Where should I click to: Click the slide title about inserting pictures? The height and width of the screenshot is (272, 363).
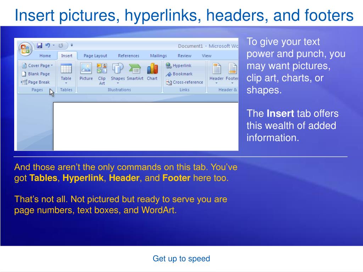pyautogui.click(x=184, y=15)
